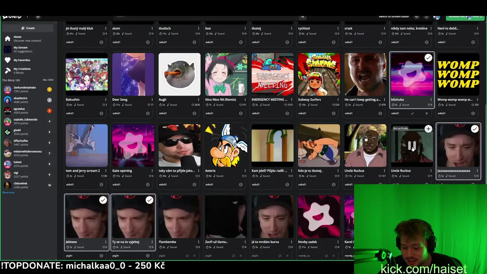Open three-dot menu on Augh card
Image resolution: width=487 pixels, height=274 pixels.
point(199,100)
